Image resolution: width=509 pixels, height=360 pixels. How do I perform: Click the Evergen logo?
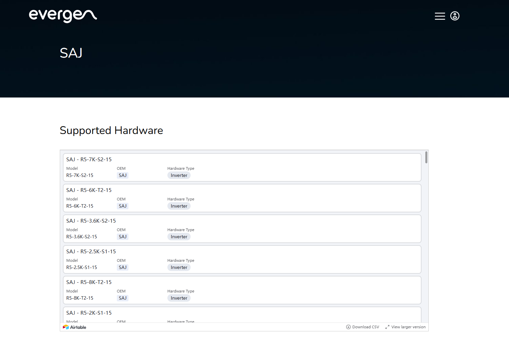tap(63, 15)
